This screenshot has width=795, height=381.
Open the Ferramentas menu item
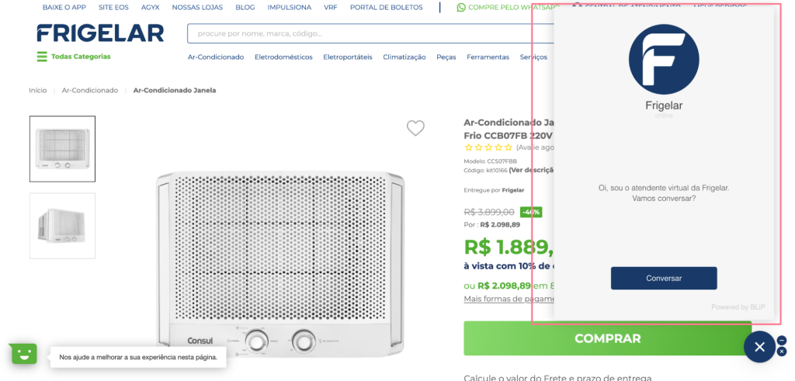[488, 57]
